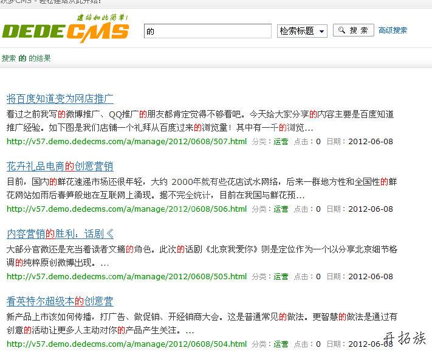This screenshot has width=432, height=351.
Task: Open result 花卉礼品电商的创意营销
Action: [60, 167]
